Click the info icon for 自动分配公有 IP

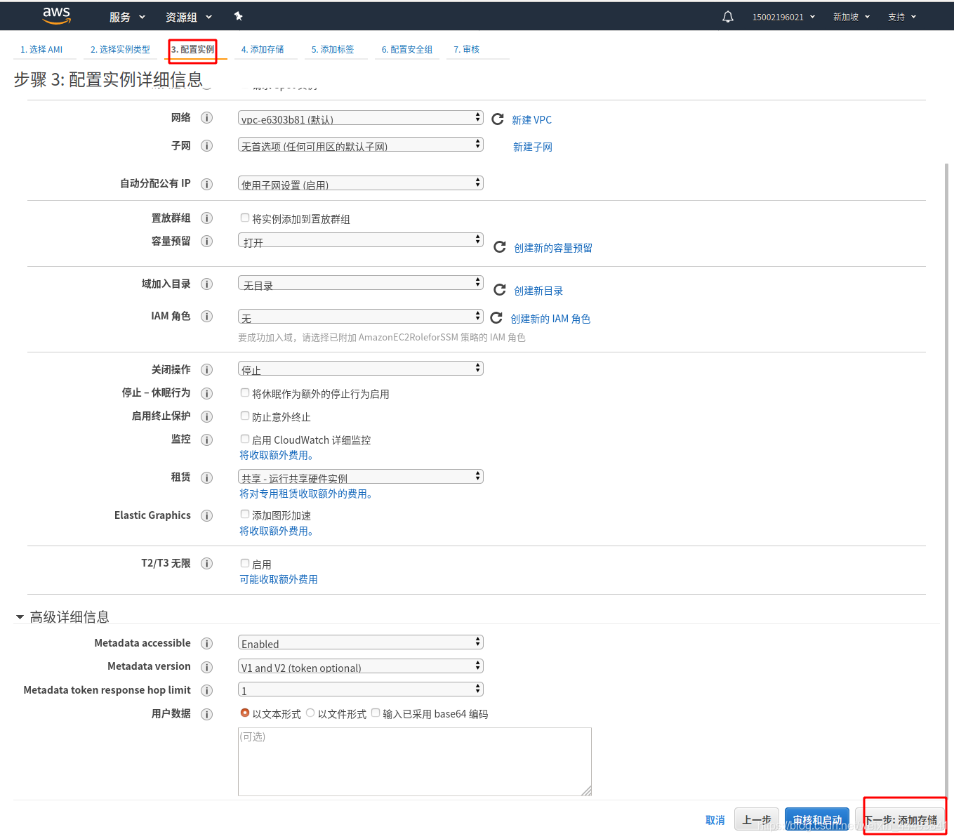coord(207,184)
